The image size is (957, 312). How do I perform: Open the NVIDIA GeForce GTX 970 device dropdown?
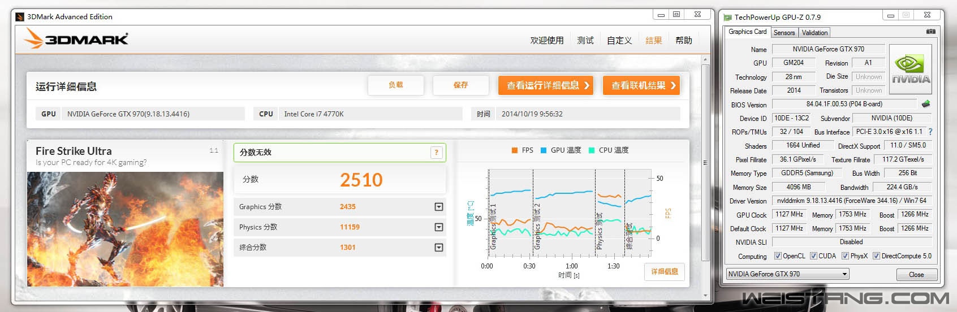click(788, 274)
